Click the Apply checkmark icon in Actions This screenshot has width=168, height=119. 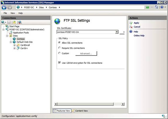coord(131,23)
